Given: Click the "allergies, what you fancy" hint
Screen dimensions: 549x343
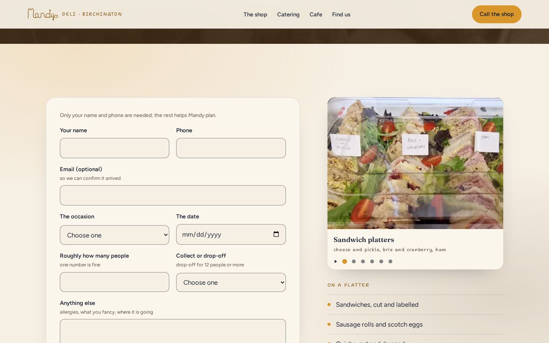Looking at the screenshot, I should (x=106, y=312).
